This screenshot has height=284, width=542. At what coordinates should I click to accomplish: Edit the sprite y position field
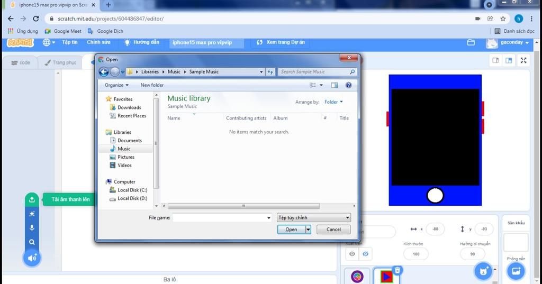click(x=484, y=228)
